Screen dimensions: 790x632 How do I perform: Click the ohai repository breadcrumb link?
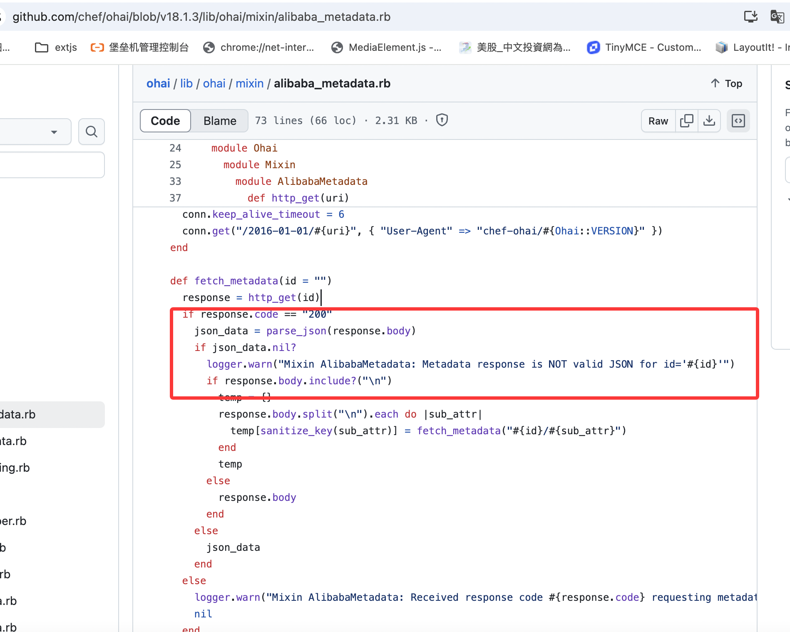(158, 84)
